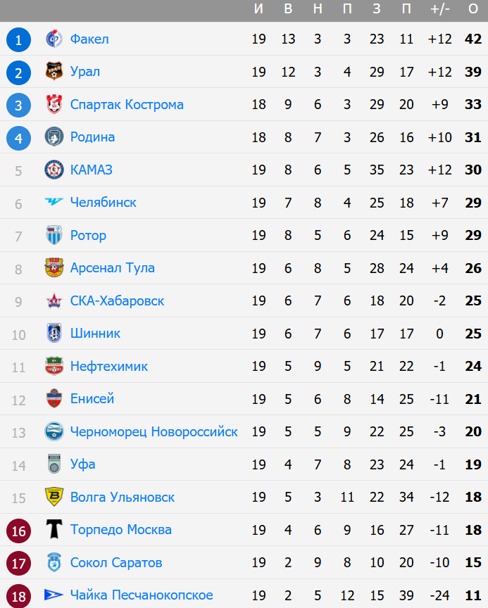Open the Нефтехимик team link
The width and height of the screenshot is (488, 608).
(109, 367)
